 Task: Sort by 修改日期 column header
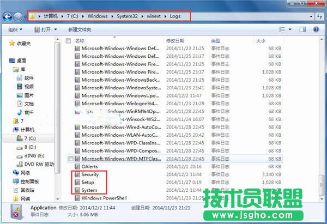click(x=175, y=41)
